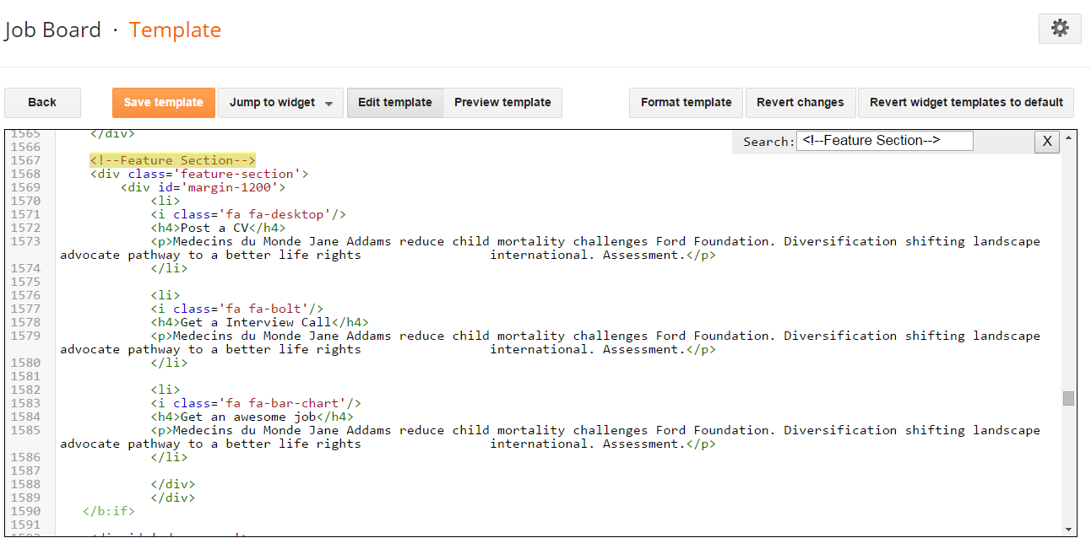Click the editor's vertical scrollbar thumb
Screen dimensions: 1091x538
pos(1069,398)
